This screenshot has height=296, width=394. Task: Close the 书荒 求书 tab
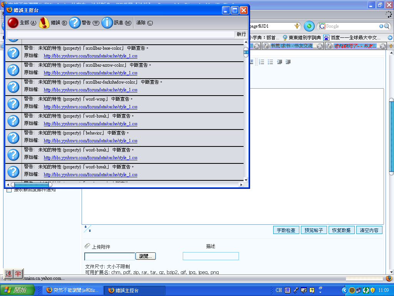coord(320,46)
